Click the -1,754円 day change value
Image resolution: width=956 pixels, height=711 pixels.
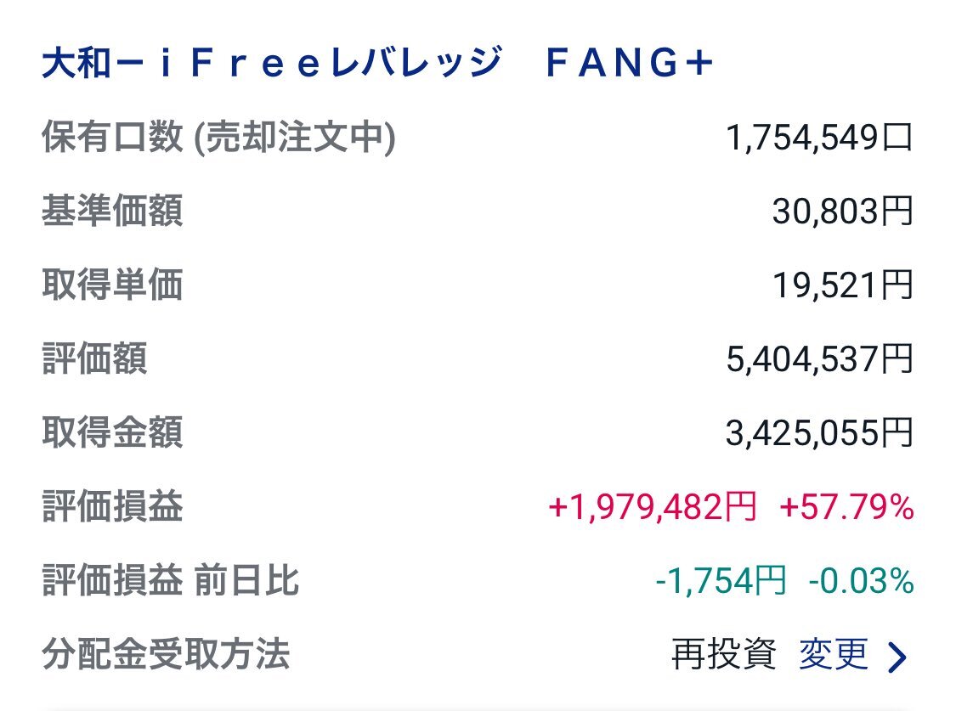[721, 581]
